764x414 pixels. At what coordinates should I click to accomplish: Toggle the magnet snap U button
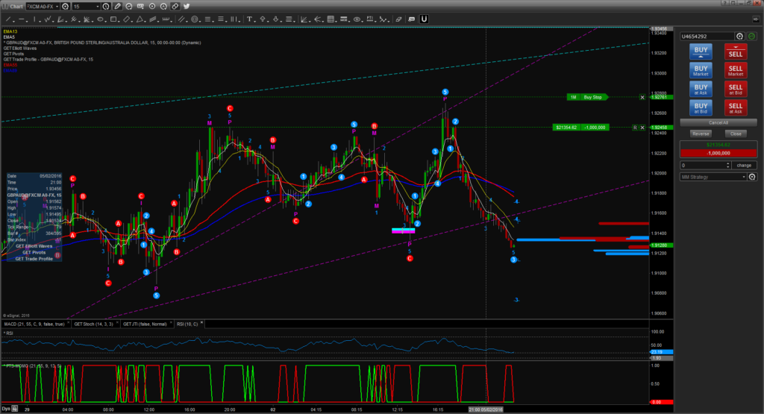point(425,19)
